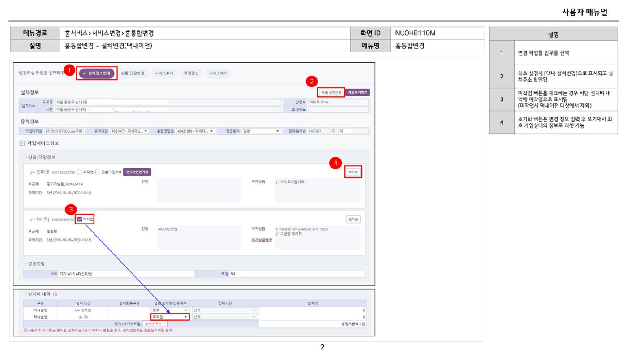Image resolution: width=627 pixels, height=353 pixels.
Task: Select the 약정갱신 tab
Action: click(191, 73)
